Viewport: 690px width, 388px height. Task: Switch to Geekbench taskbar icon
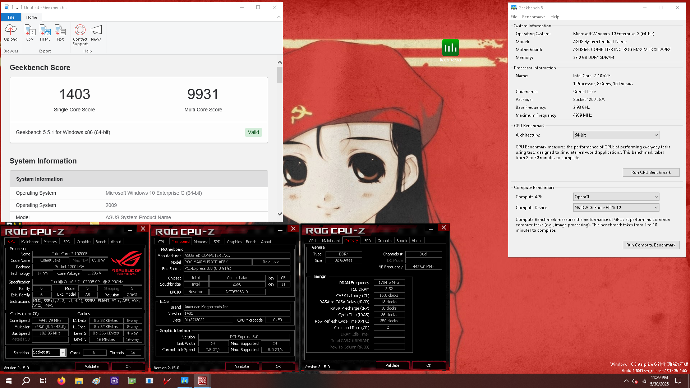tap(185, 381)
